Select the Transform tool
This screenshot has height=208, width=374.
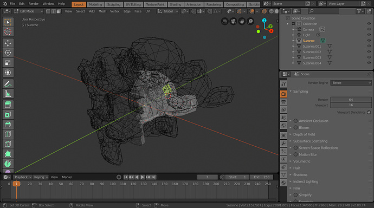[8, 73]
